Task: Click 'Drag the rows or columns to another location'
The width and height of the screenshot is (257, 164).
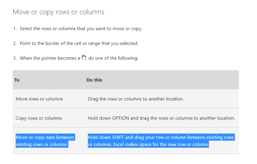Action: pyautogui.click(x=136, y=99)
